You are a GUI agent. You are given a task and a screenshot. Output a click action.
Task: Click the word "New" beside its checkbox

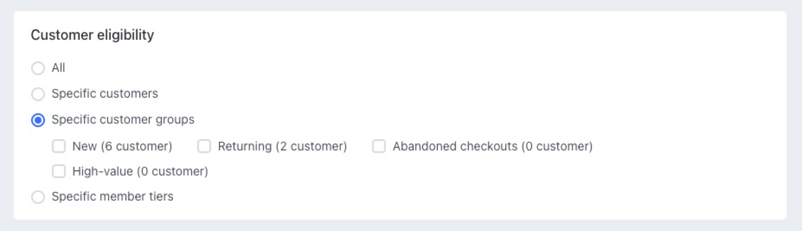84,147
